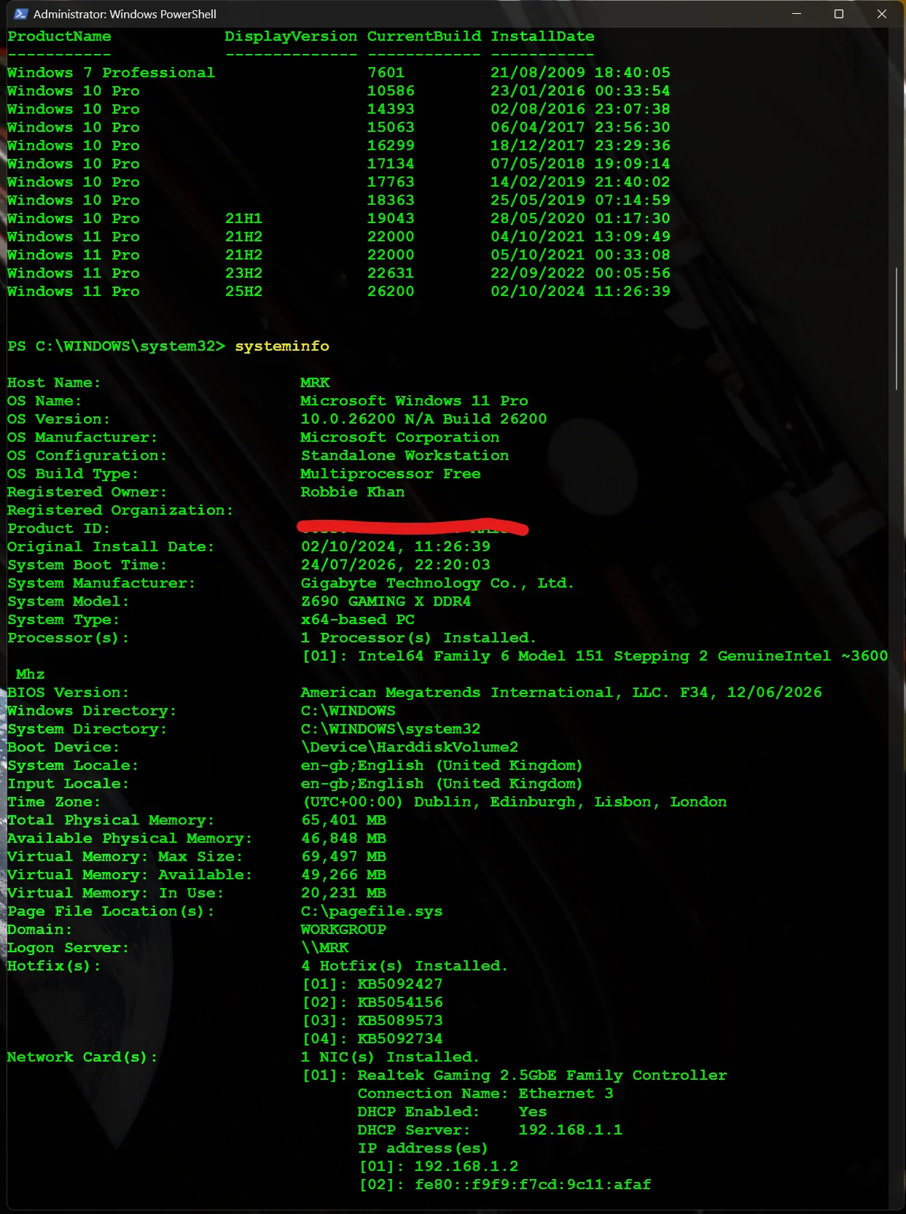Click time zone 'Dublin, Edinburgh, Lisbon, London'
This screenshot has width=906, height=1214.
pyautogui.click(x=570, y=802)
